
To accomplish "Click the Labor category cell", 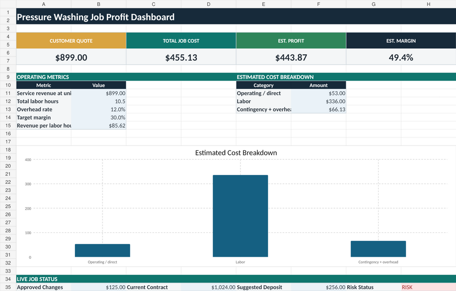I will click(264, 101).
